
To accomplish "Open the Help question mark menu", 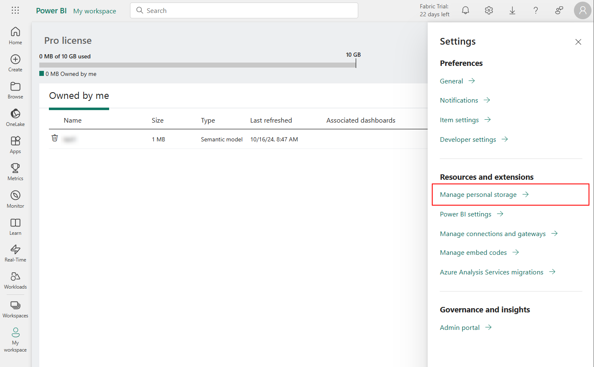I will (x=535, y=10).
